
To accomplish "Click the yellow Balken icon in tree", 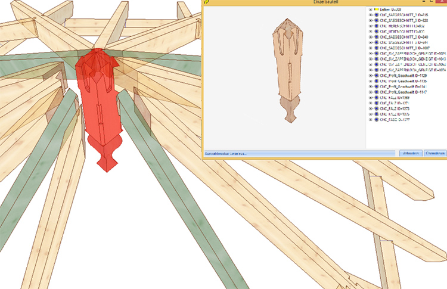I will 375,10.
